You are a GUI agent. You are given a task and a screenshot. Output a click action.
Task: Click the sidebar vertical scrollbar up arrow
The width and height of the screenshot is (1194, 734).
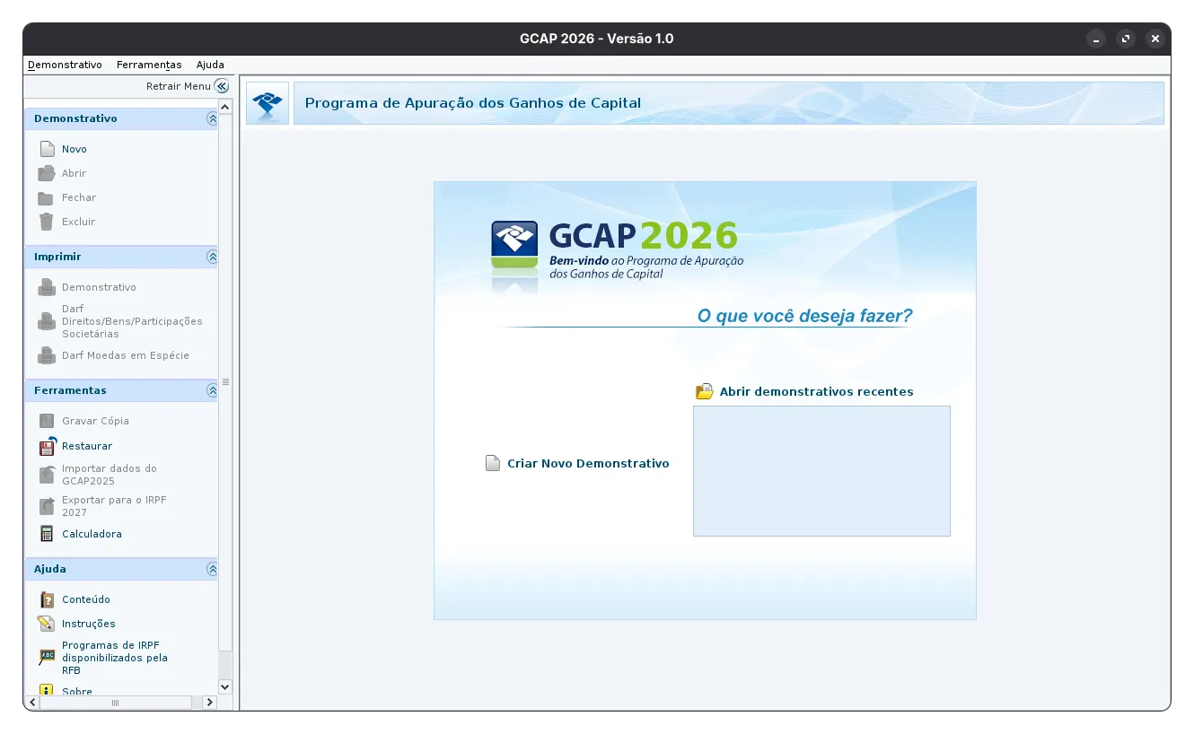coord(225,107)
